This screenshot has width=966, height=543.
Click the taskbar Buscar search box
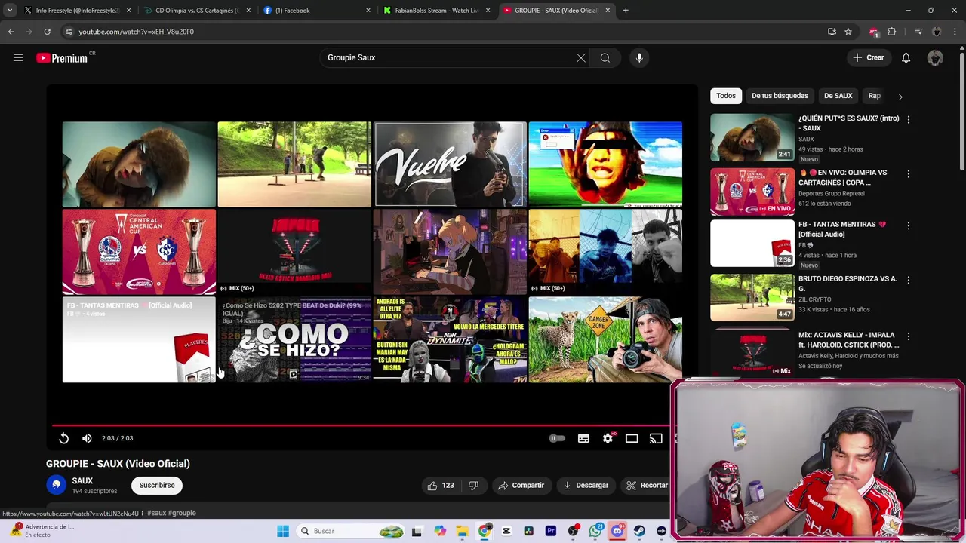click(x=352, y=531)
